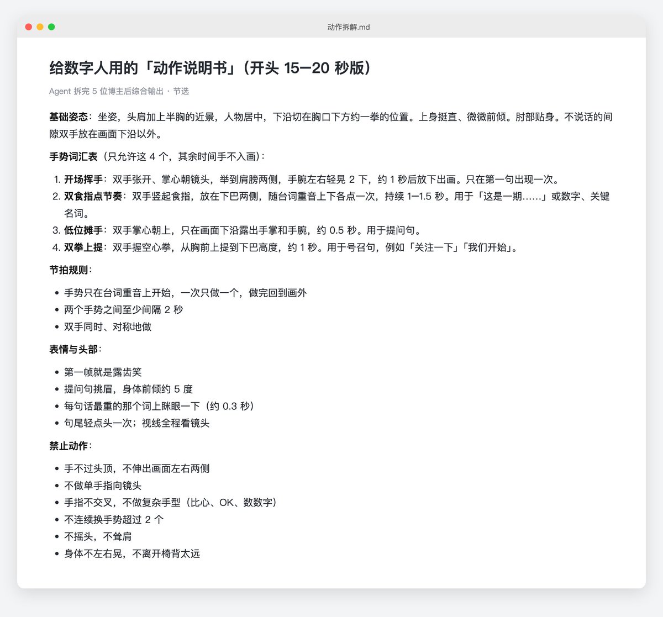Click bullet 手不过头顶

(x=137, y=469)
